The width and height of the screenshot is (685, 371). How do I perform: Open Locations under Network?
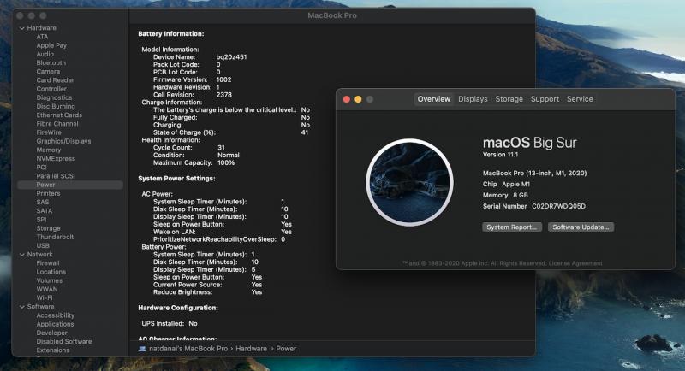click(51, 272)
